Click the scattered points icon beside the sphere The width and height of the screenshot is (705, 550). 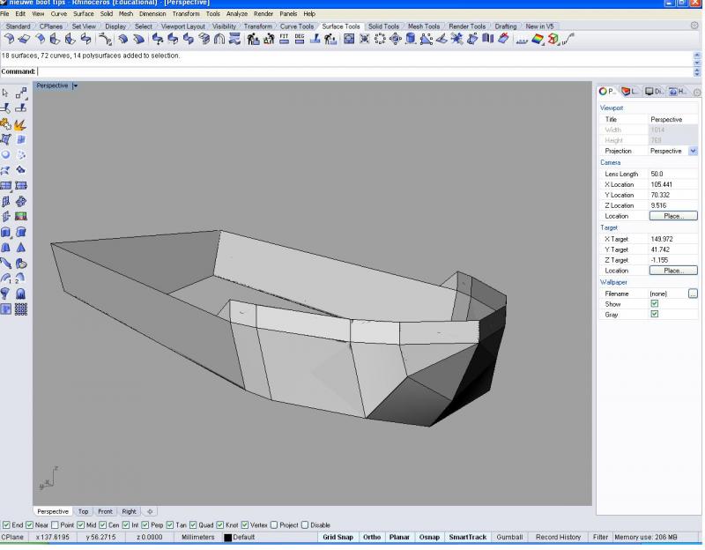point(20,155)
